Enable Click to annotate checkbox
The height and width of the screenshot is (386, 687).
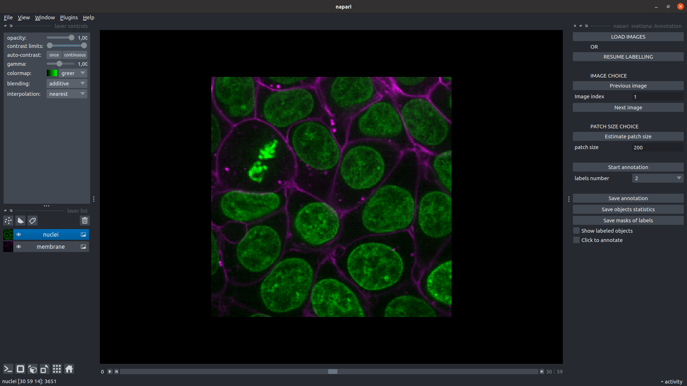[x=576, y=240]
